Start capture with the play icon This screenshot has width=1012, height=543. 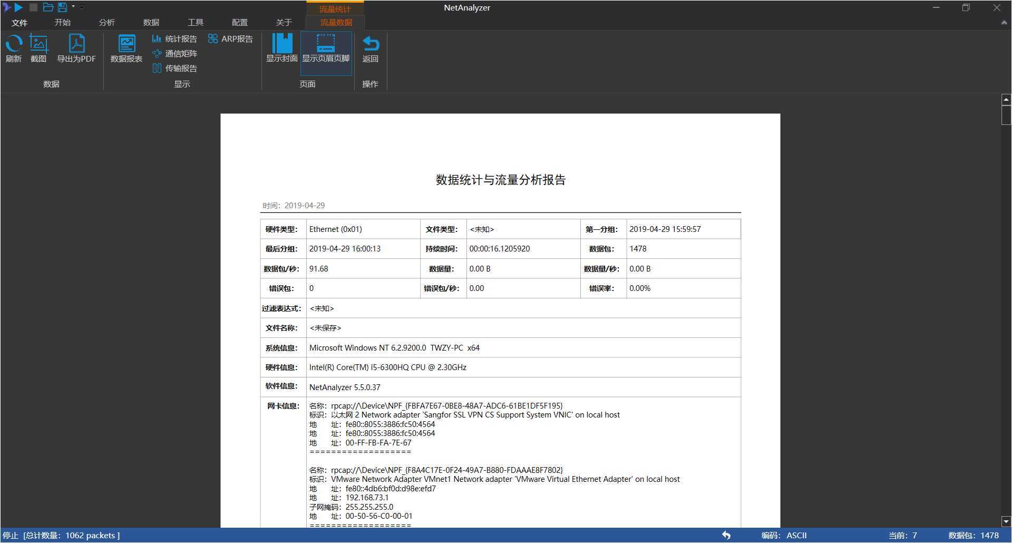tap(18, 7)
